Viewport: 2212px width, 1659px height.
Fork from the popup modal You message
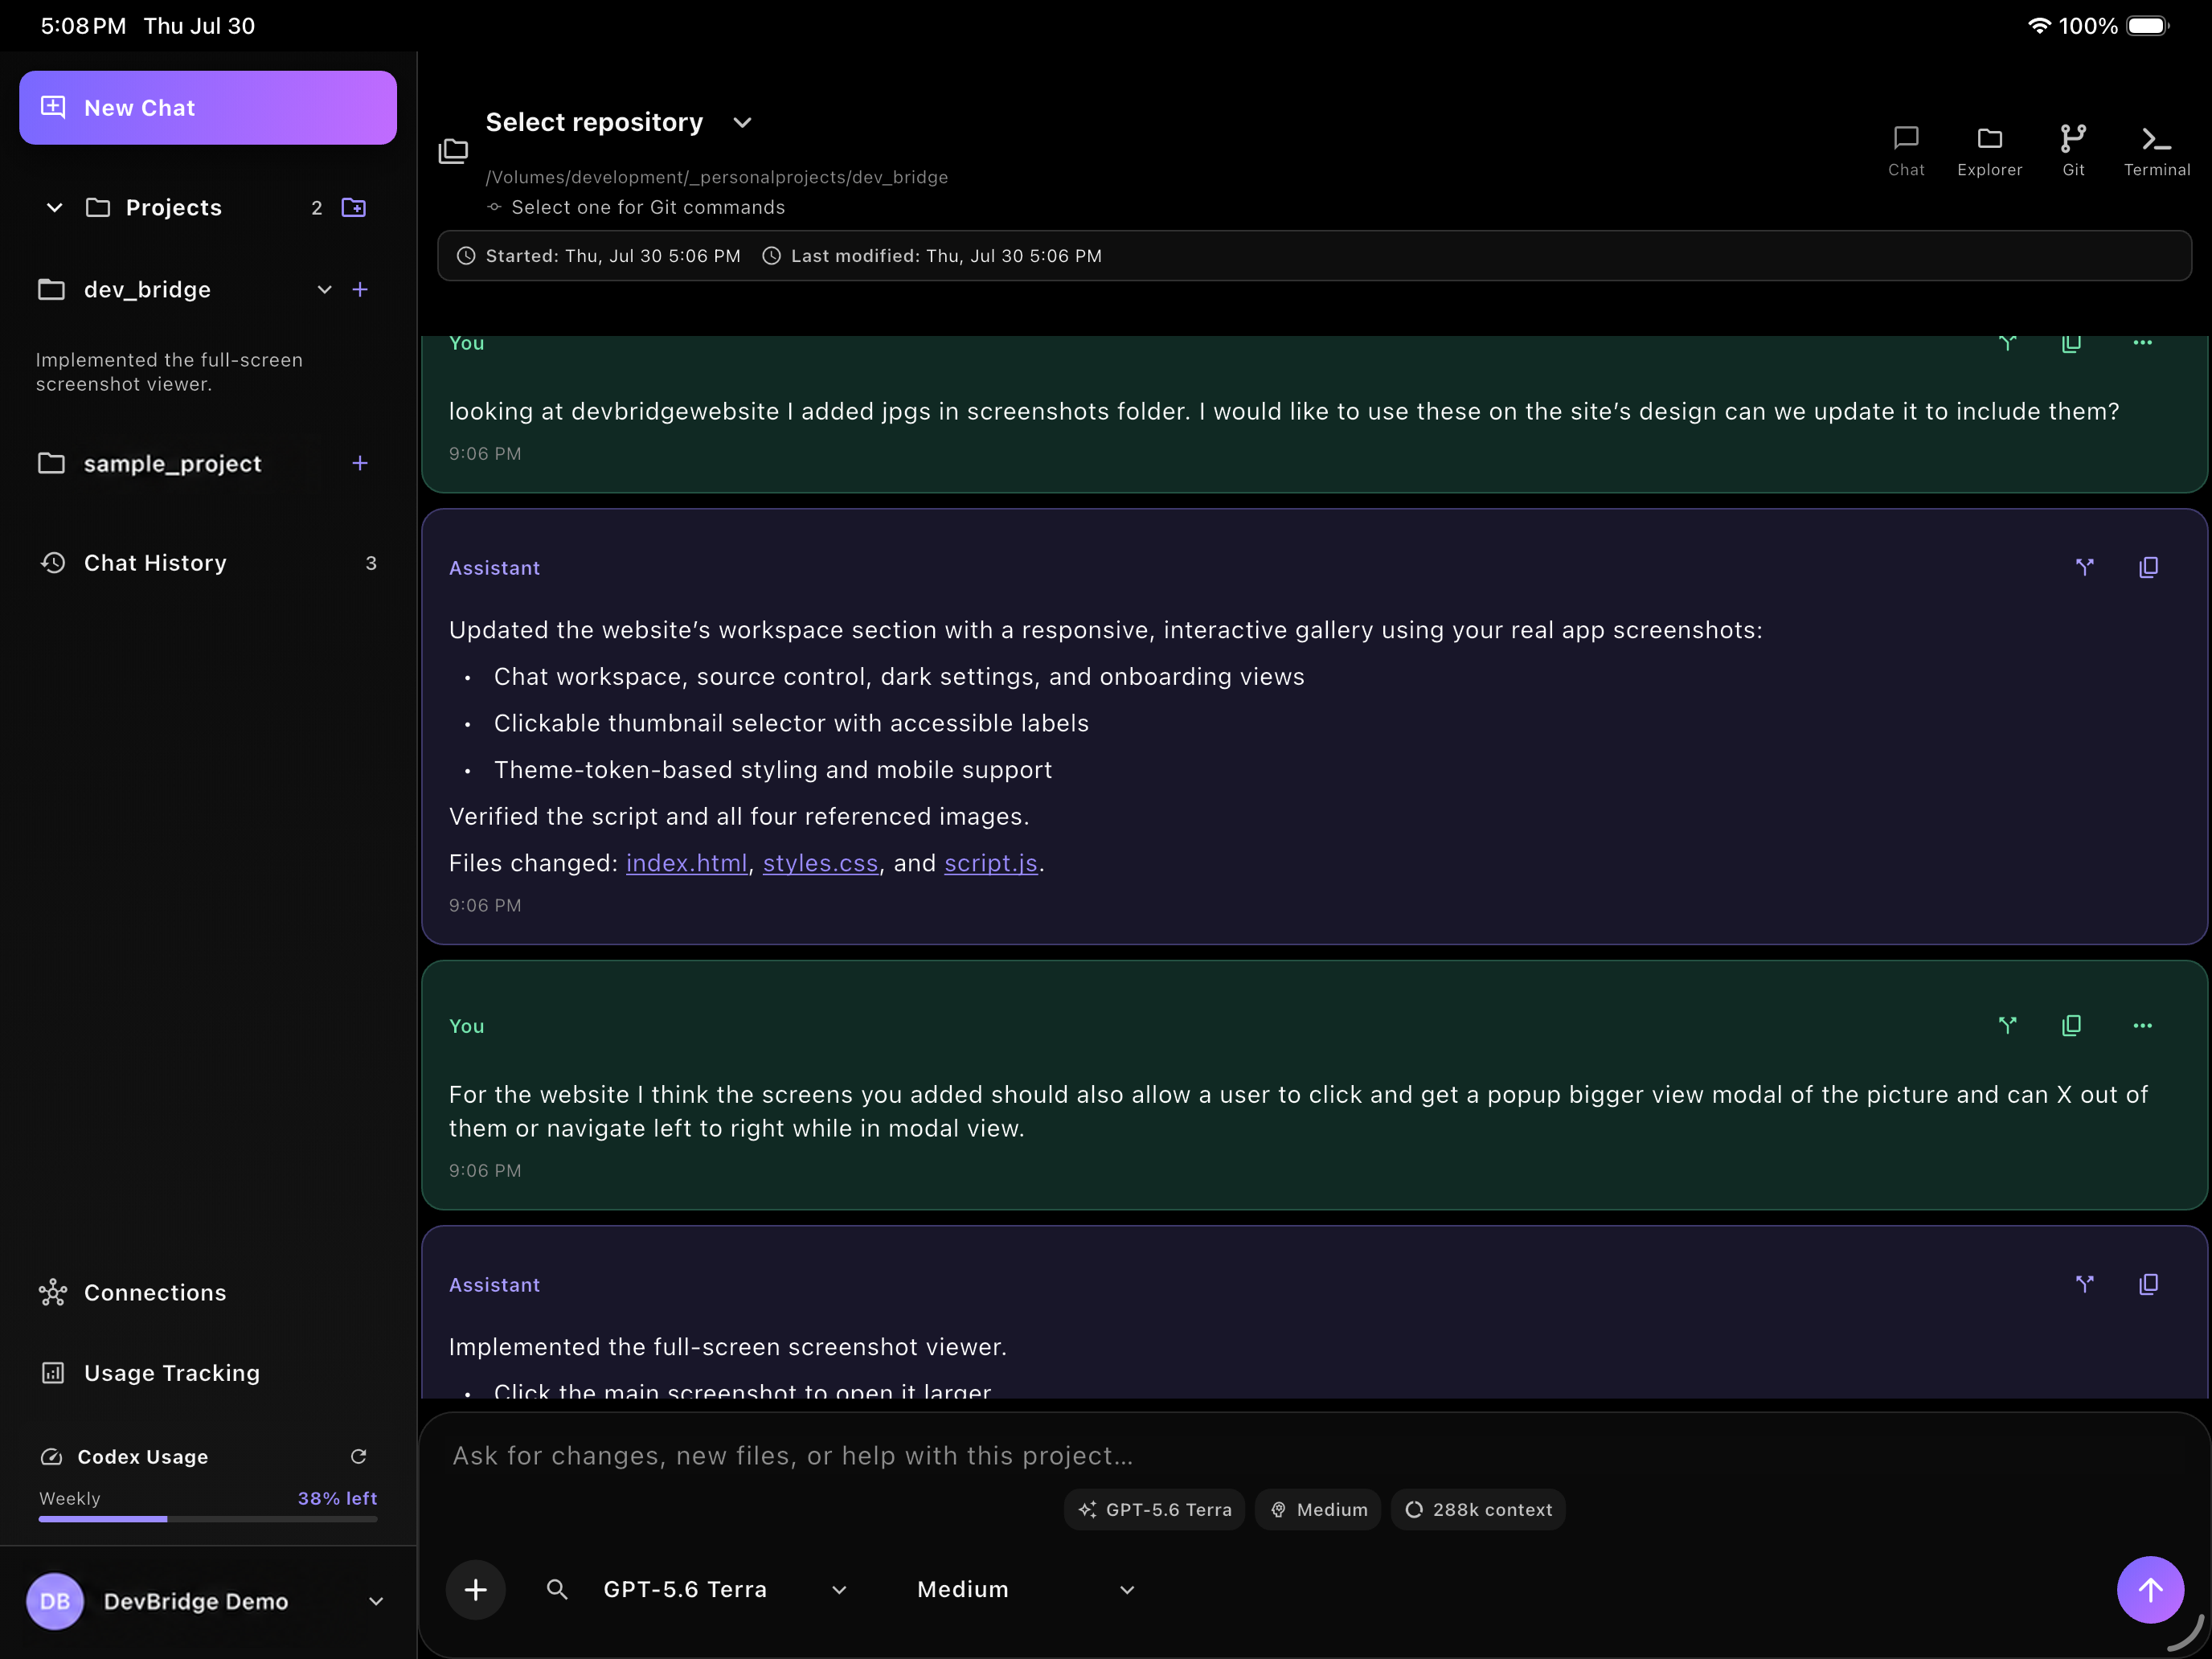coord(2007,1025)
